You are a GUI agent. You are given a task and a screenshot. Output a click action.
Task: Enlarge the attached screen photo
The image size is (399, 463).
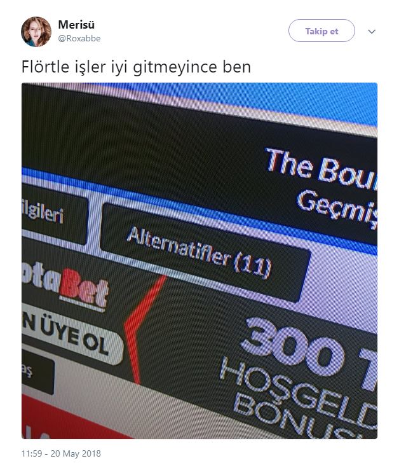[199, 261]
